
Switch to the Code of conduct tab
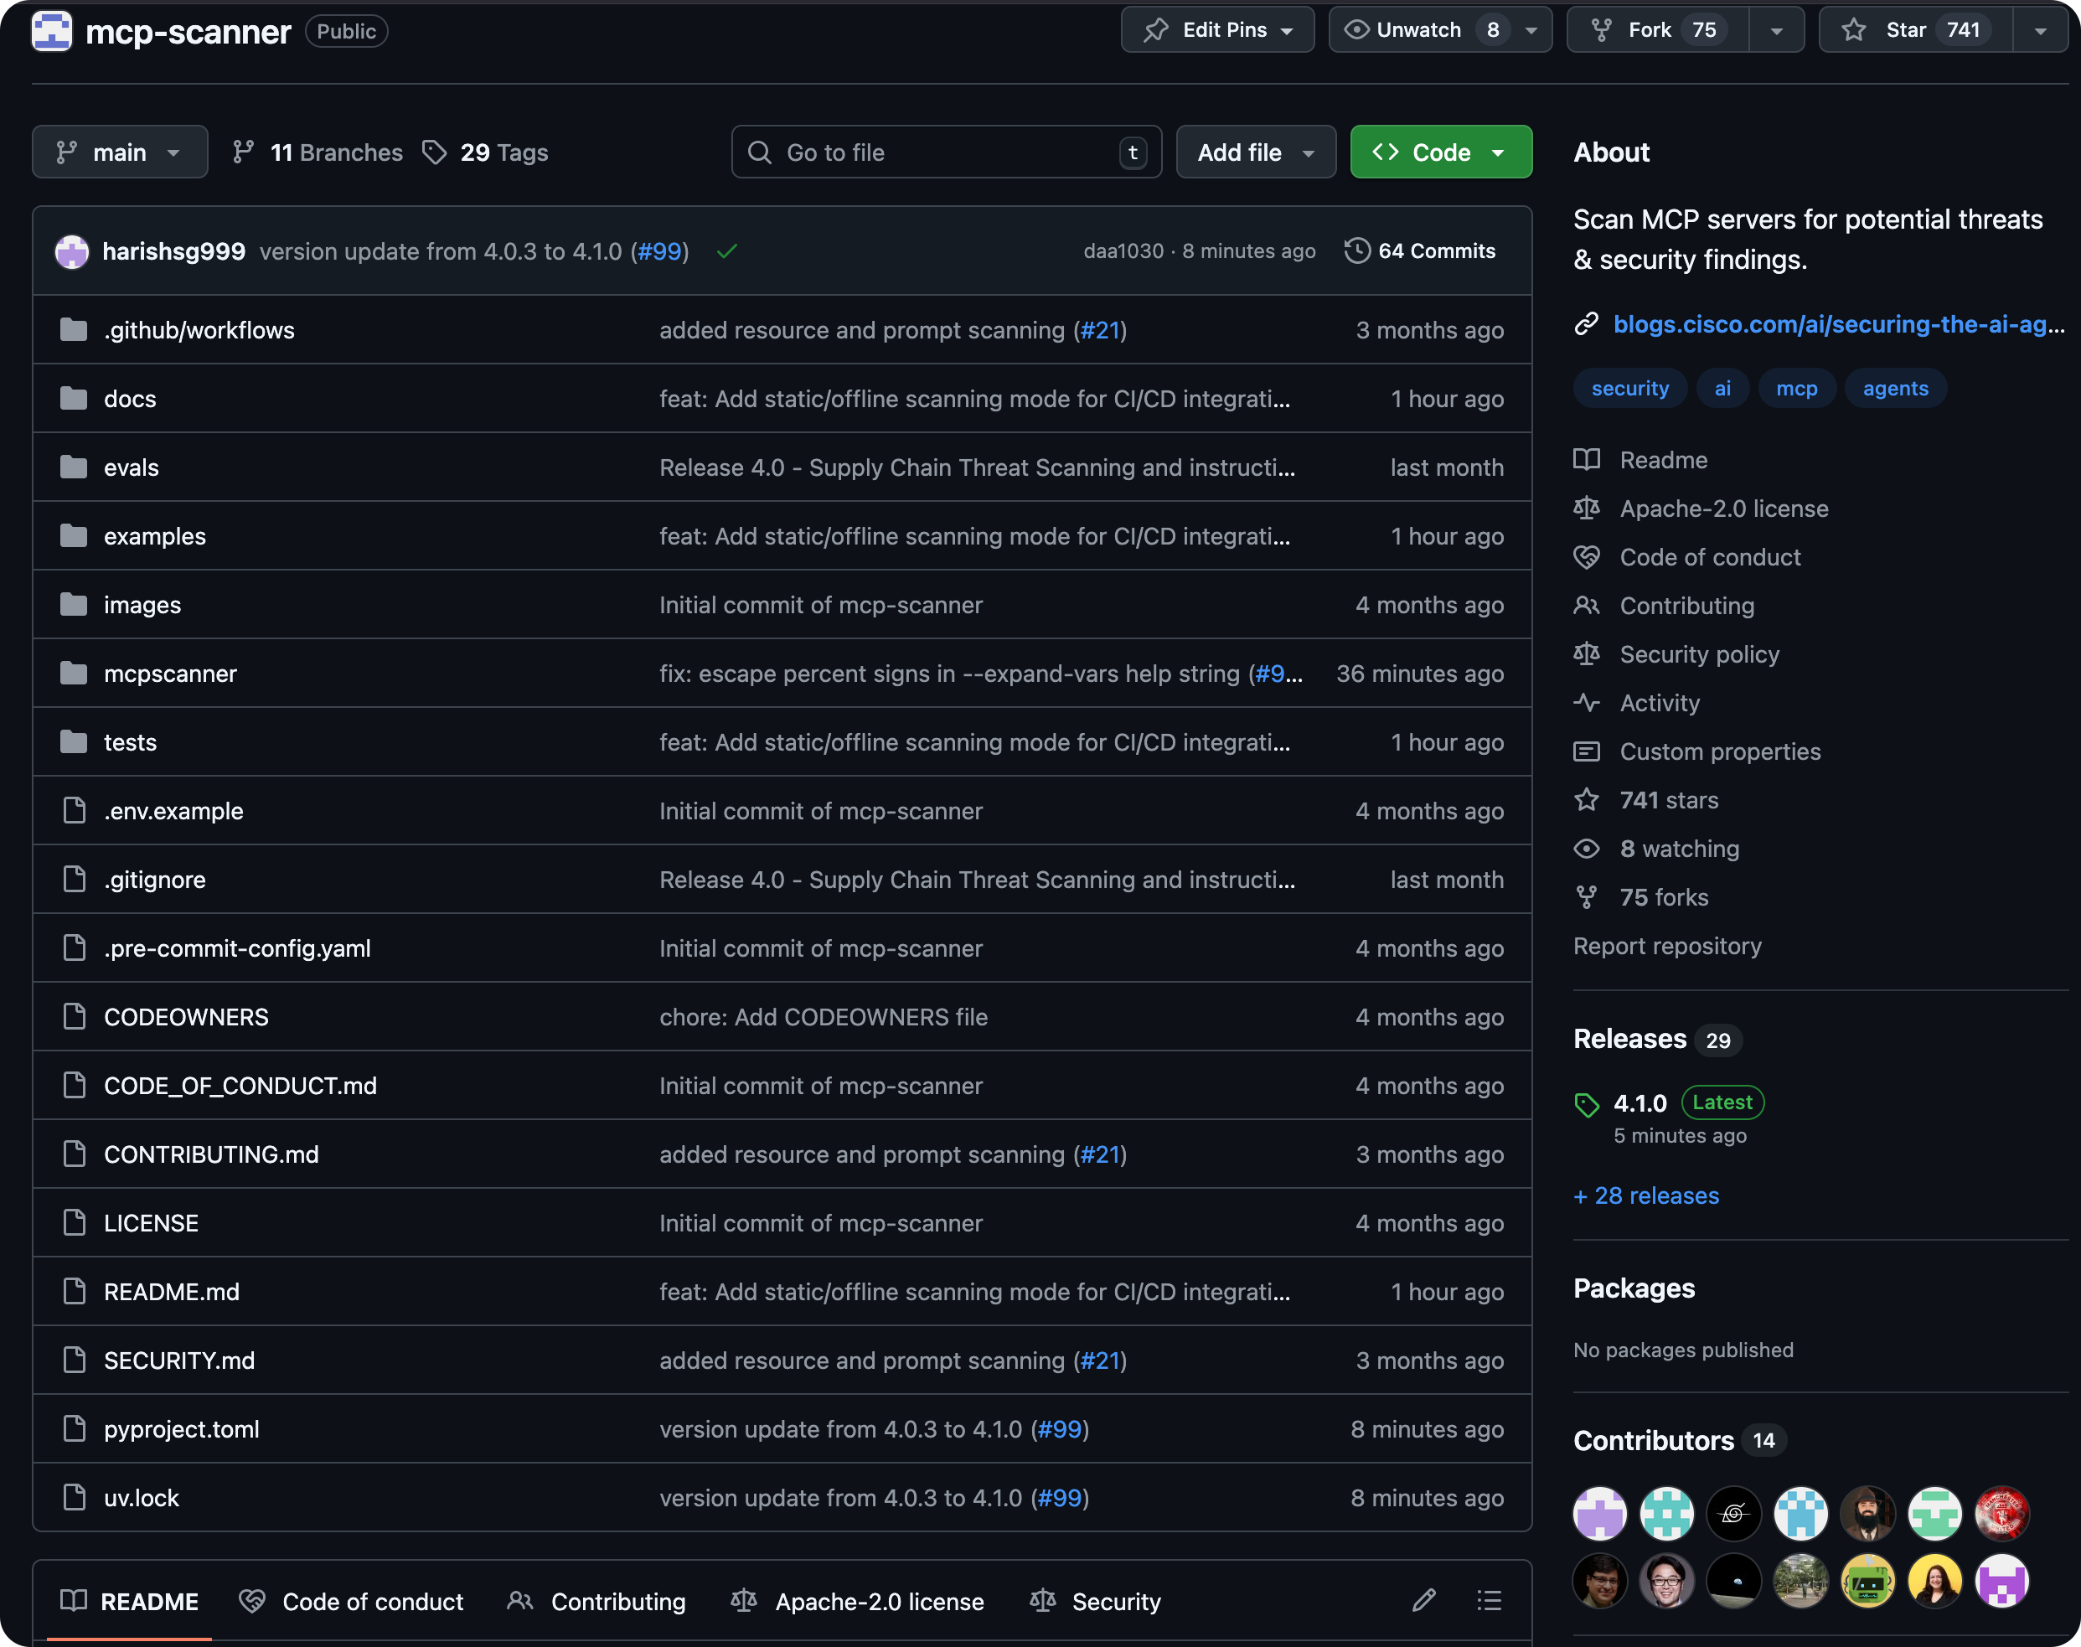[x=353, y=1602]
